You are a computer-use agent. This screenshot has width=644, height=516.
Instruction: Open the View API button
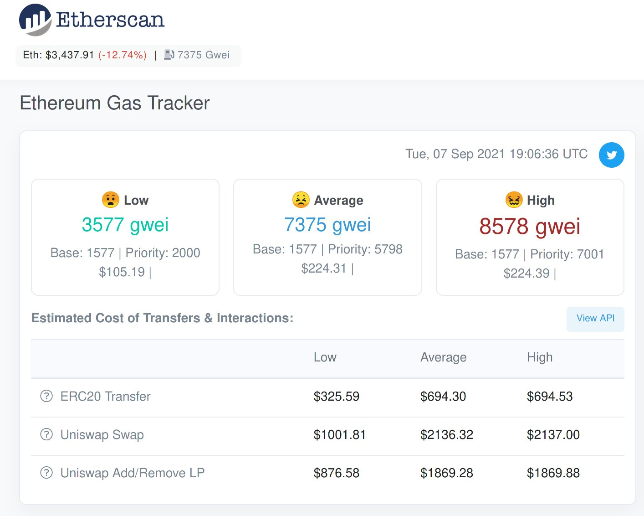[595, 319]
